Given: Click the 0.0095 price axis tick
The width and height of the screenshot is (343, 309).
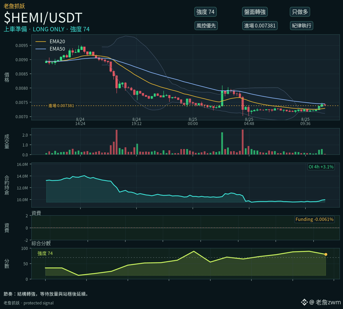Looking at the screenshot, I should tap(22, 46).
